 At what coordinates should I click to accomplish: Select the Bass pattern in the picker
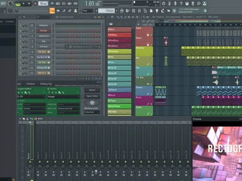[x=120, y=29]
